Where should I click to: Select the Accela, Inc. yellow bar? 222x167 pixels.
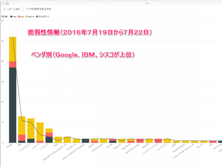click(x=76, y=141)
